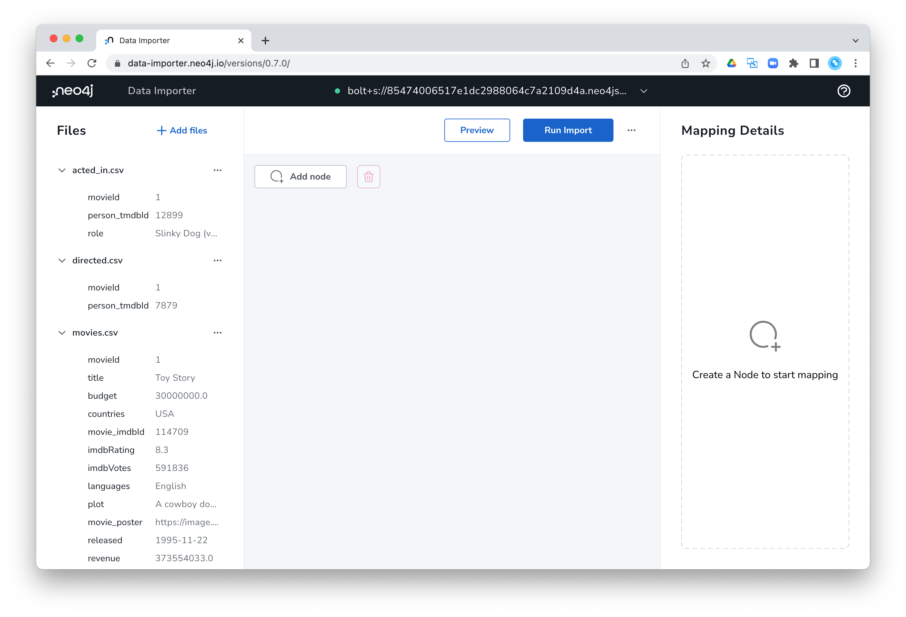This screenshot has height=617, width=906.
Task: Collapse the acted_in.csv file fields
Action: click(x=62, y=170)
